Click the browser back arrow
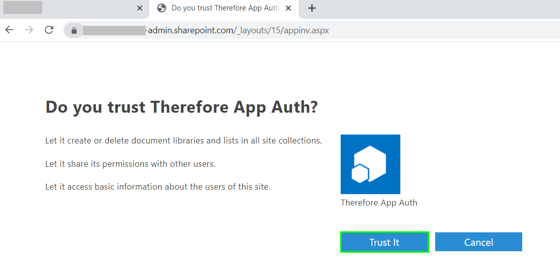Viewport: 560px width, 280px height. tap(9, 30)
